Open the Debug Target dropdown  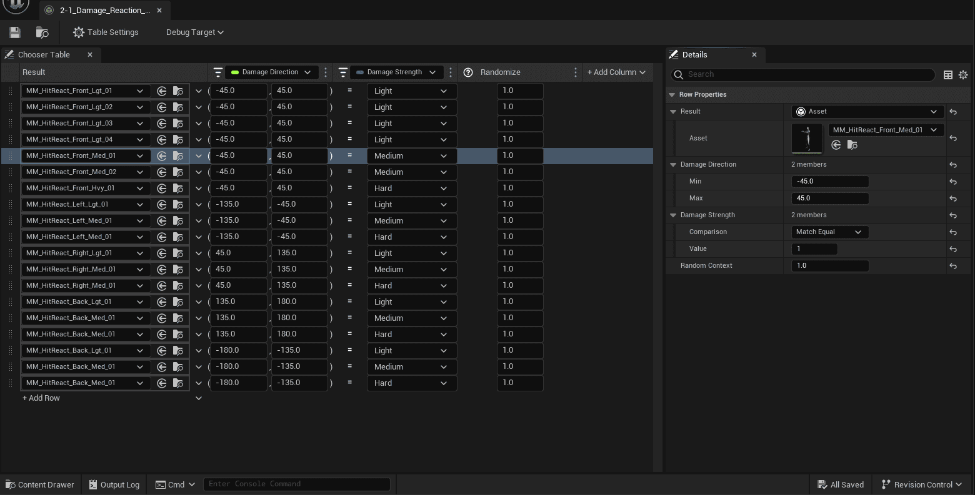tap(194, 32)
